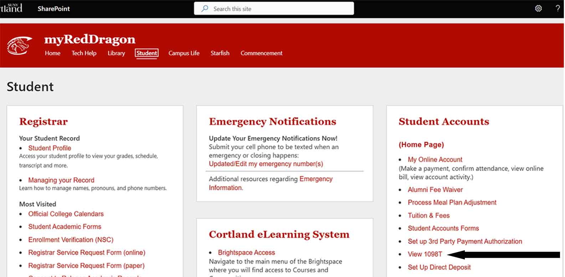The width and height of the screenshot is (565, 277).
Task: Click the search magnifier icon
Action: pyautogui.click(x=205, y=9)
